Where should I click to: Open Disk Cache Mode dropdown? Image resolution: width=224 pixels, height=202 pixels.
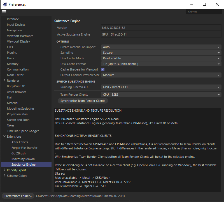coord(161,58)
